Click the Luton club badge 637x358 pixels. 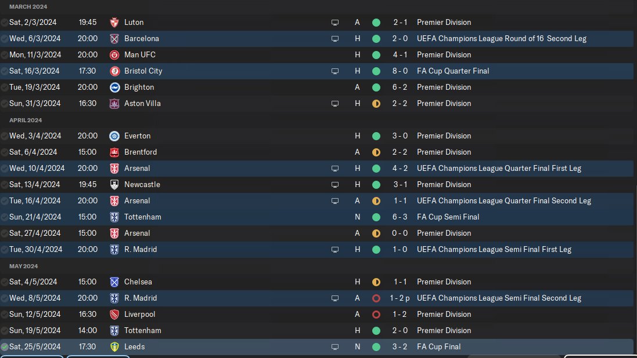click(114, 23)
